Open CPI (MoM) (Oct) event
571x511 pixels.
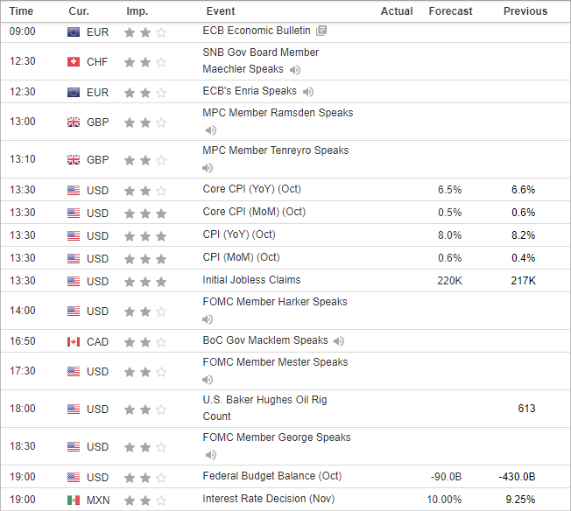point(241,257)
